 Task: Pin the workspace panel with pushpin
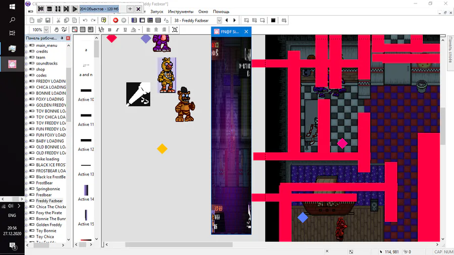(x=62, y=38)
